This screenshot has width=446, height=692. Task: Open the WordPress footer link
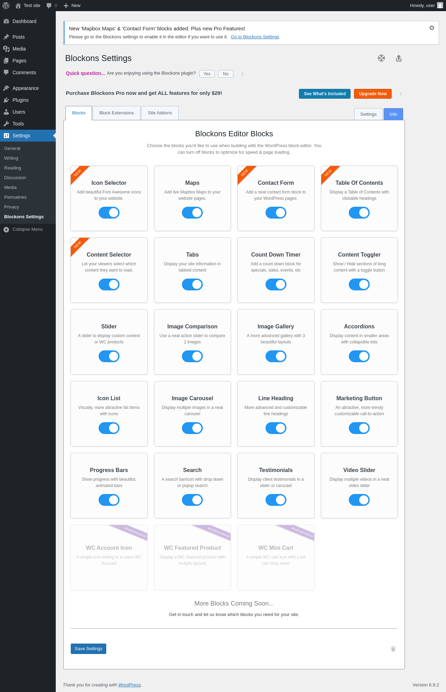point(130,685)
